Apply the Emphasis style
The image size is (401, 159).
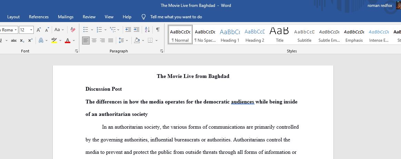click(354, 34)
